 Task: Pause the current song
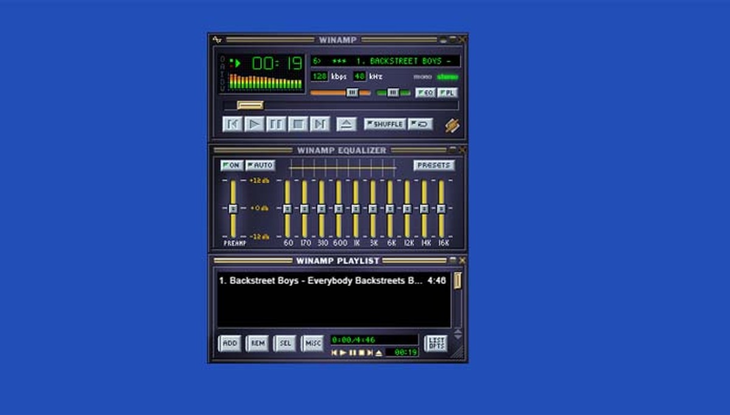click(x=276, y=124)
